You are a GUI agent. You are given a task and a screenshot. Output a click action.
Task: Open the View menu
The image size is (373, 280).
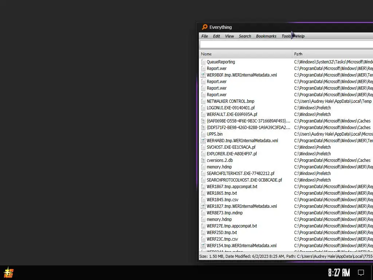(229, 36)
